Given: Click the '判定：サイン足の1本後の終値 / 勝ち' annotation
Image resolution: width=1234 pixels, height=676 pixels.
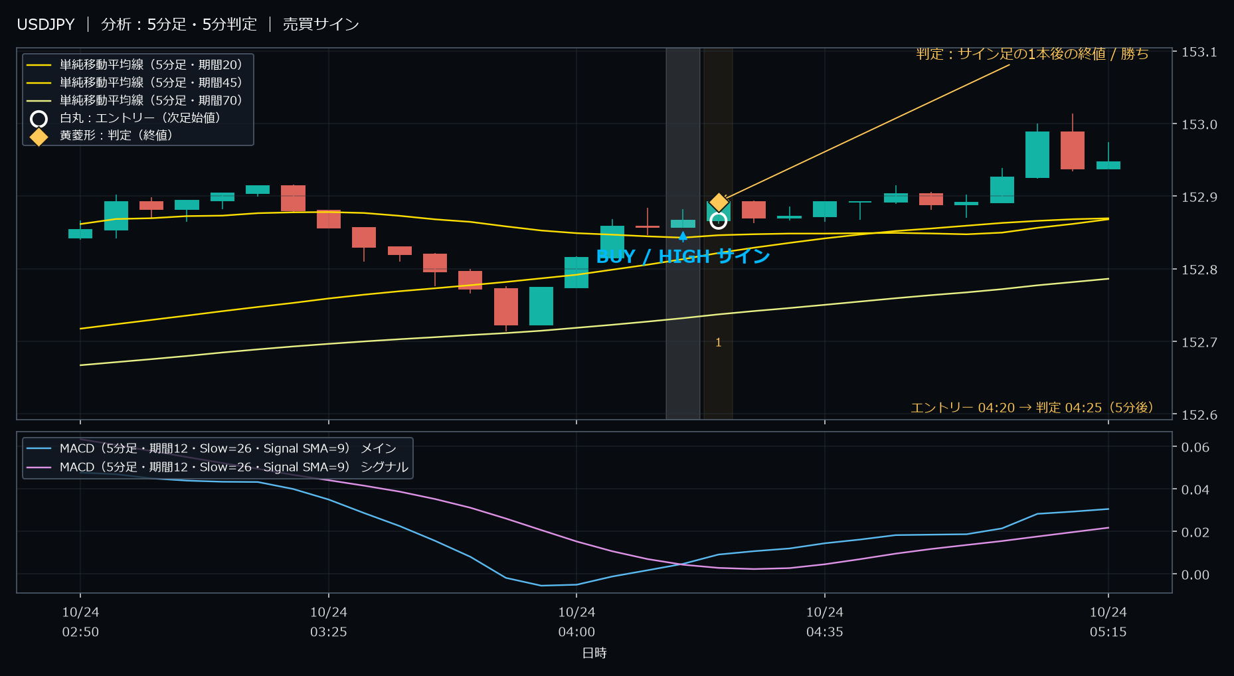Looking at the screenshot, I should pyautogui.click(x=1032, y=54).
